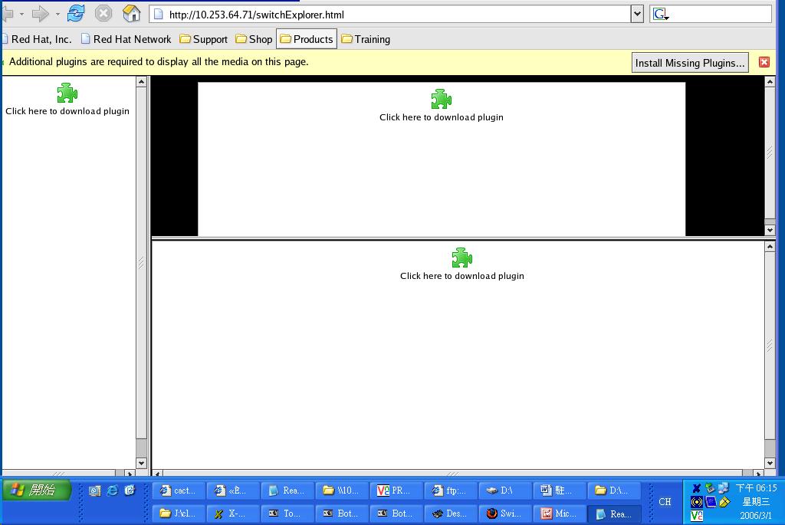785x525 pixels.
Task: Click the puzzle icon in bottom-right frame
Action: tap(461, 258)
